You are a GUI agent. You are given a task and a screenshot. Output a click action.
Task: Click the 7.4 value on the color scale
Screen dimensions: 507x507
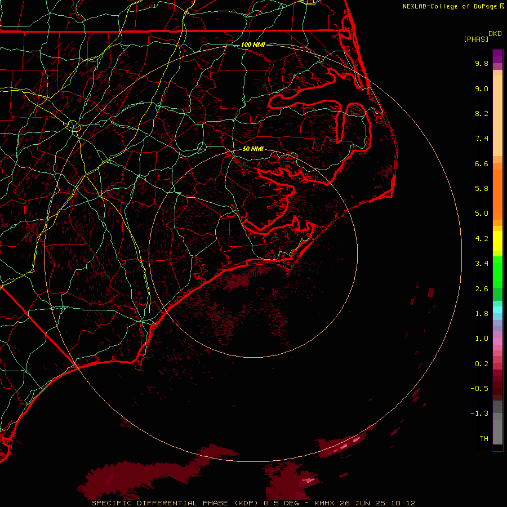(x=482, y=139)
